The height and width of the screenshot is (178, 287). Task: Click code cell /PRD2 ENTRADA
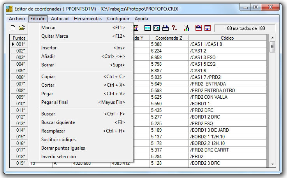(x=227, y=84)
